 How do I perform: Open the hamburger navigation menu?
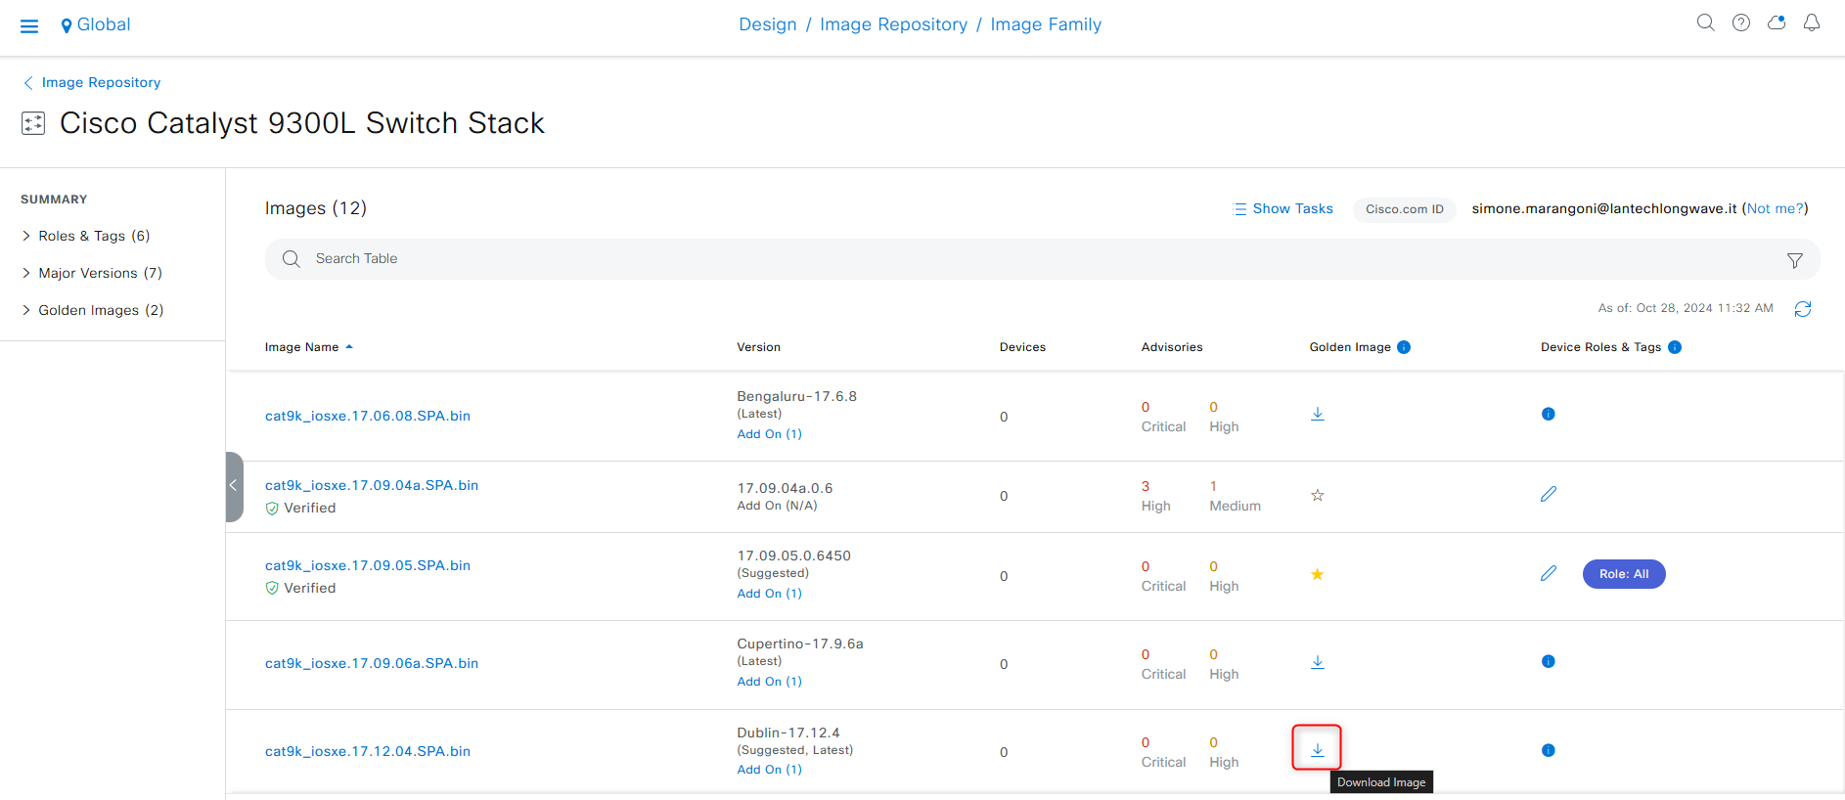pos(29,25)
